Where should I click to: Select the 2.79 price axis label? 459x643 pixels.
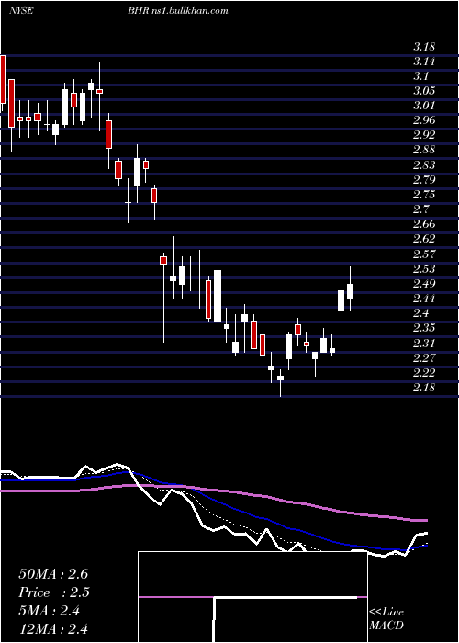[x=424, y=180]
